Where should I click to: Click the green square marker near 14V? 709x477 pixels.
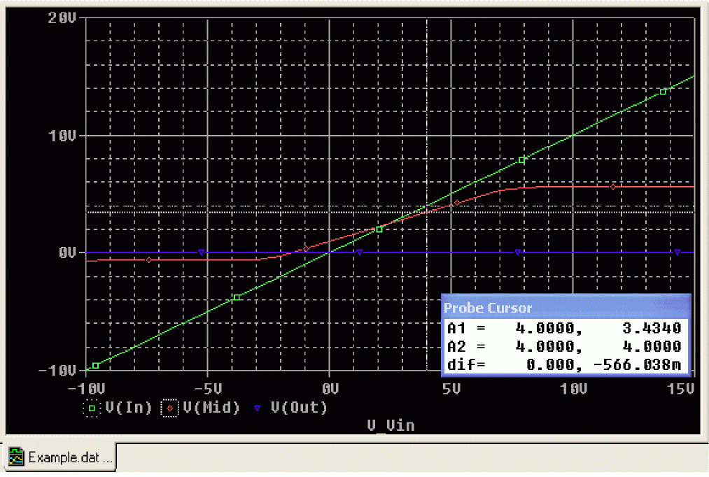click(663, 92)
